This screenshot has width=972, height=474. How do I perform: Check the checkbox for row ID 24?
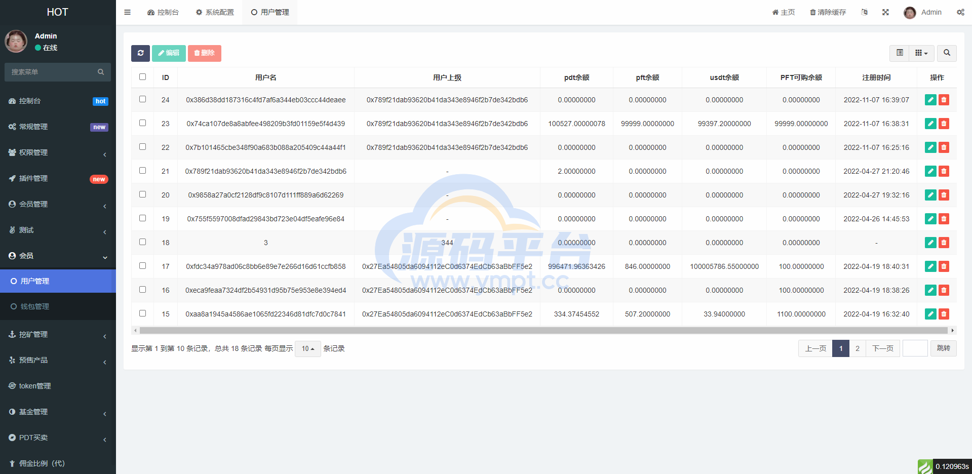(x=142, y=99)
